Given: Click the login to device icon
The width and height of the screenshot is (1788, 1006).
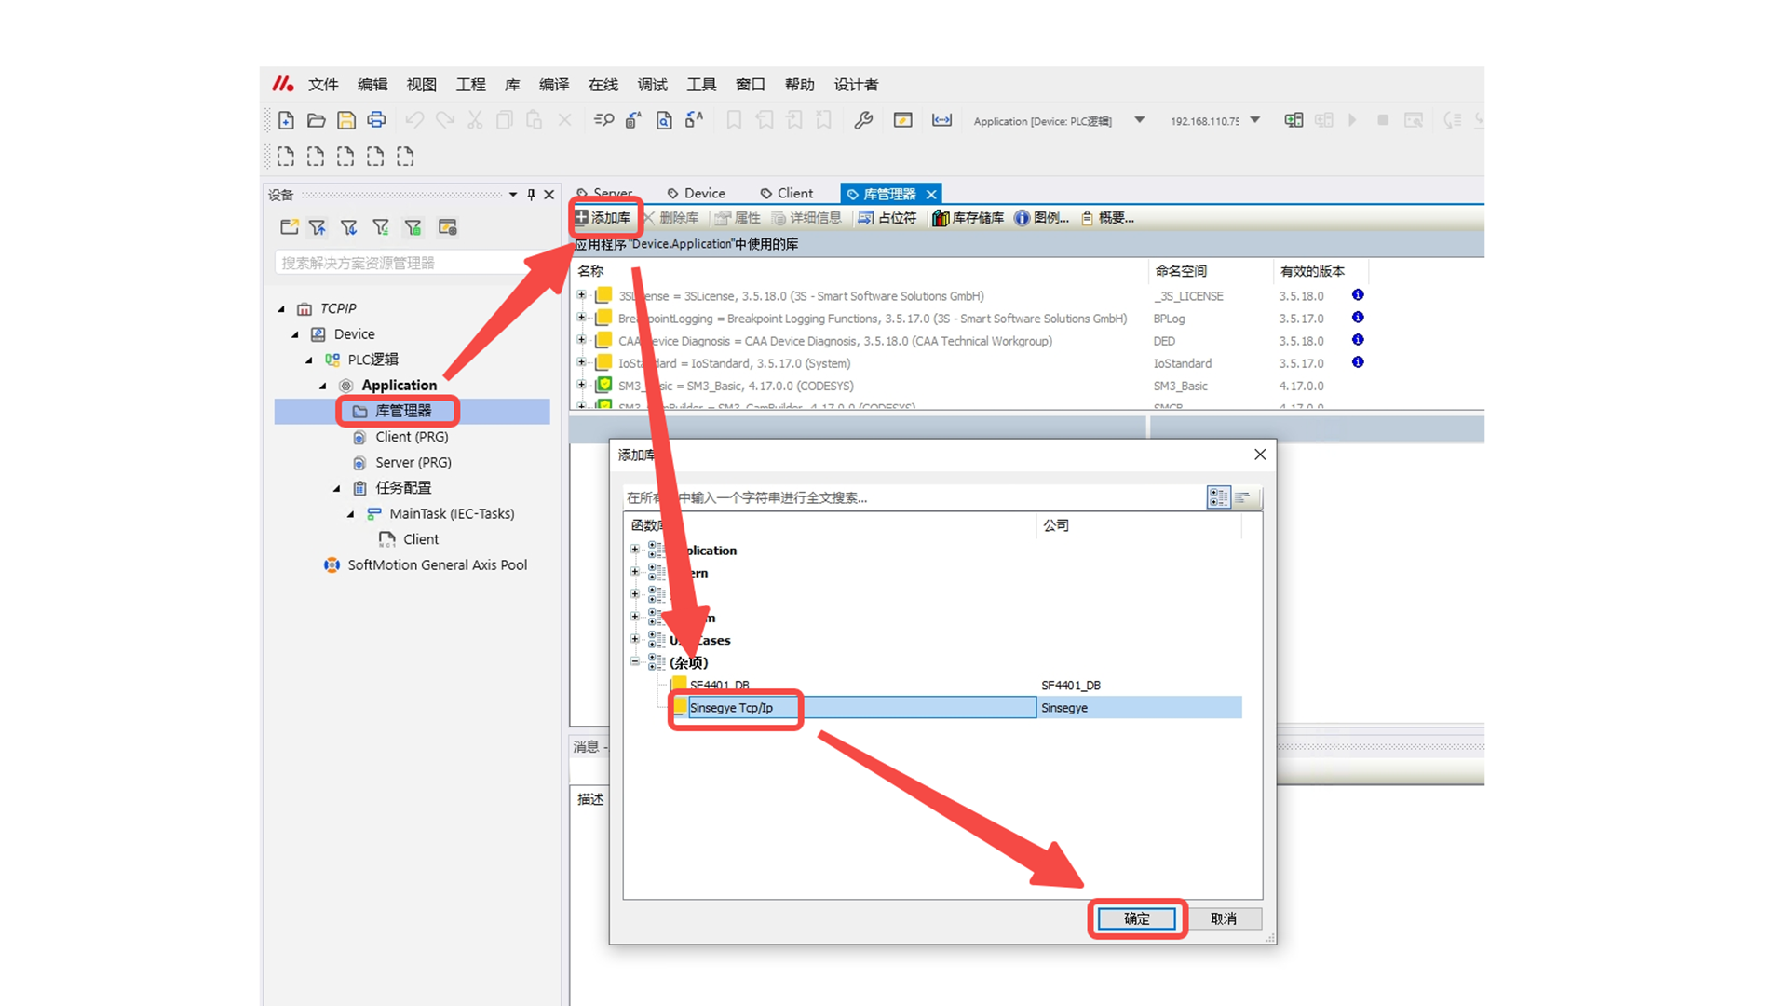Looking at the screenshot, I should click(1293, 120).
